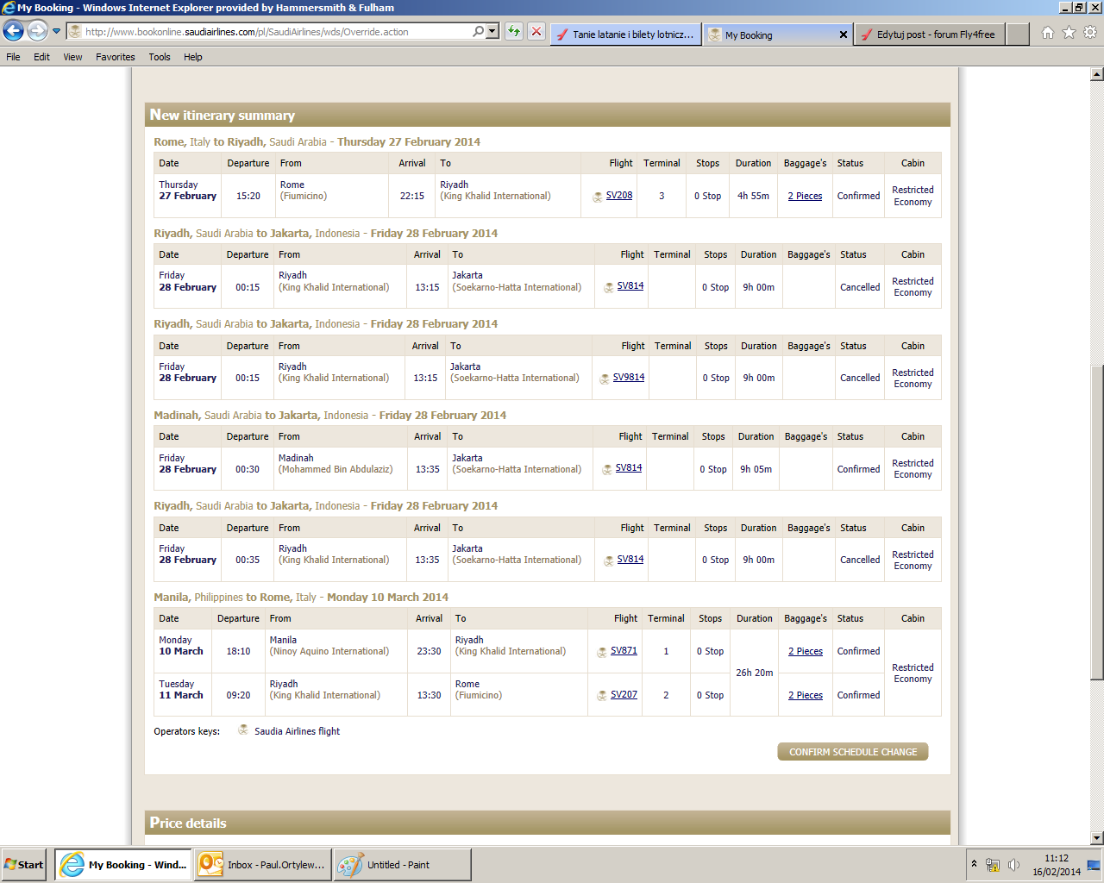Open the Help menu
Screen dimensions: 1104x883
[x=193, y=57]
